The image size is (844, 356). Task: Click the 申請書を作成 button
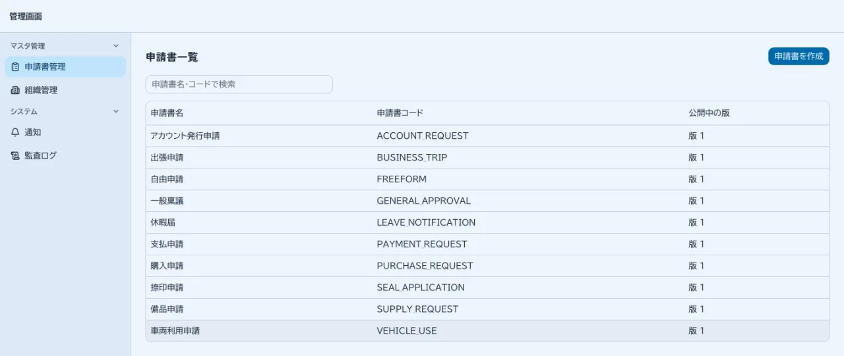coord(799,57)
